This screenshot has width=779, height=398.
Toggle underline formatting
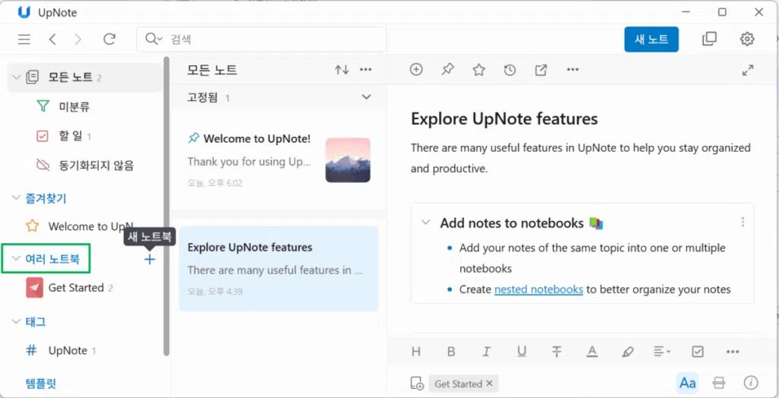(522, 352)
